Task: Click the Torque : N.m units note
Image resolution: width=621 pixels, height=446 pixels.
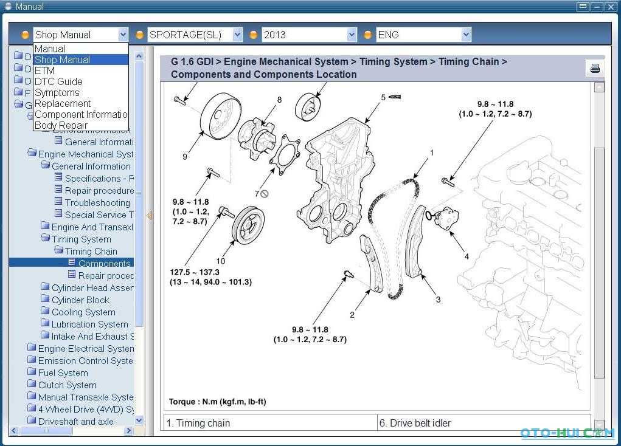Action: click(x=217, y=402)
